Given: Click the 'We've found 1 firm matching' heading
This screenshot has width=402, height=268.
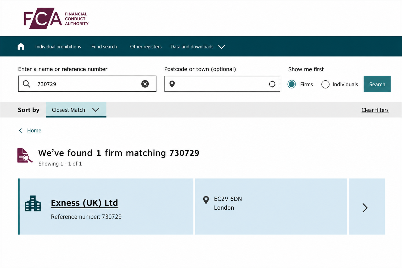Looking at the screenshot, I should [x=119, y=153].
